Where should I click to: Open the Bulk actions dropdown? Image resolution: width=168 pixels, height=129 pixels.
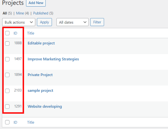coord(19,22)
